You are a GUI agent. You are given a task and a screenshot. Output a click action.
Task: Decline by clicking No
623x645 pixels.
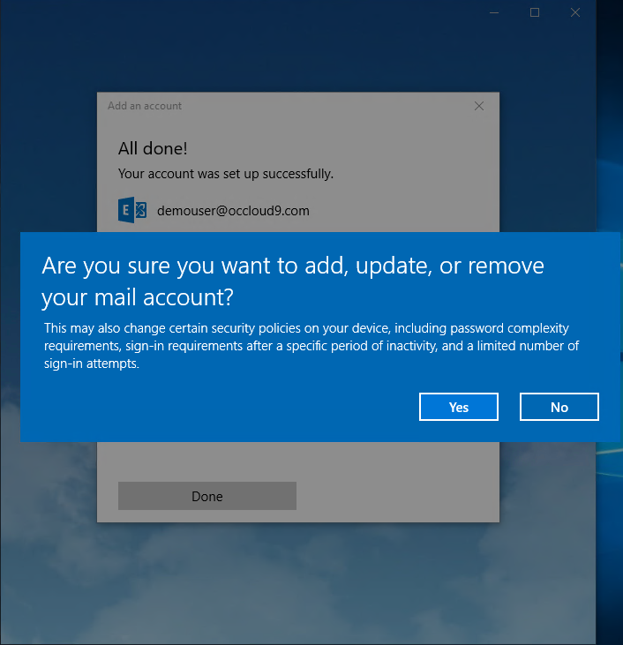tap(559, 407)
